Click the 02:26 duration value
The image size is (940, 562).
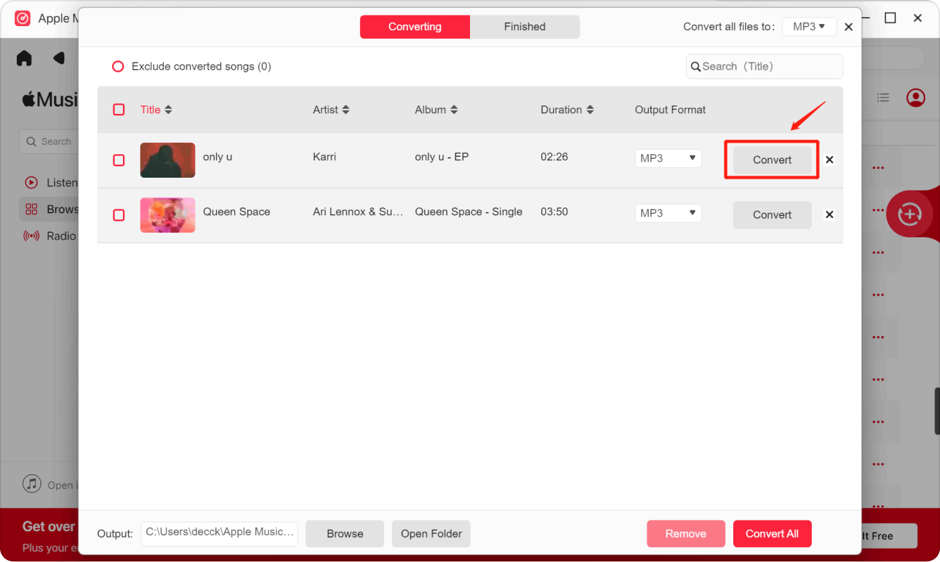[554, 157]
